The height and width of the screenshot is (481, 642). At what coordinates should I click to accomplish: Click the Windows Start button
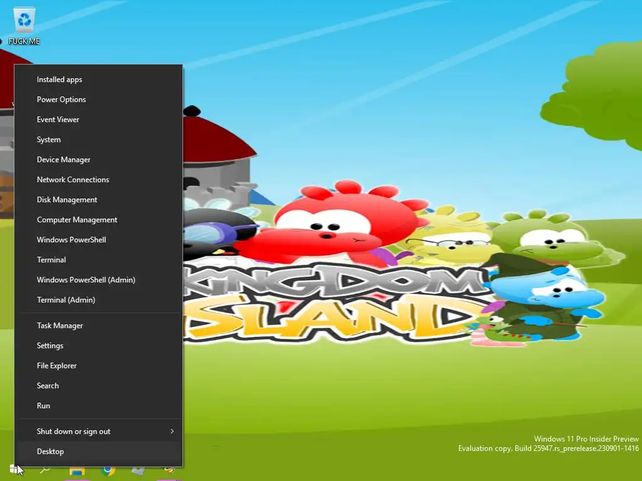[x=14, y=469]
